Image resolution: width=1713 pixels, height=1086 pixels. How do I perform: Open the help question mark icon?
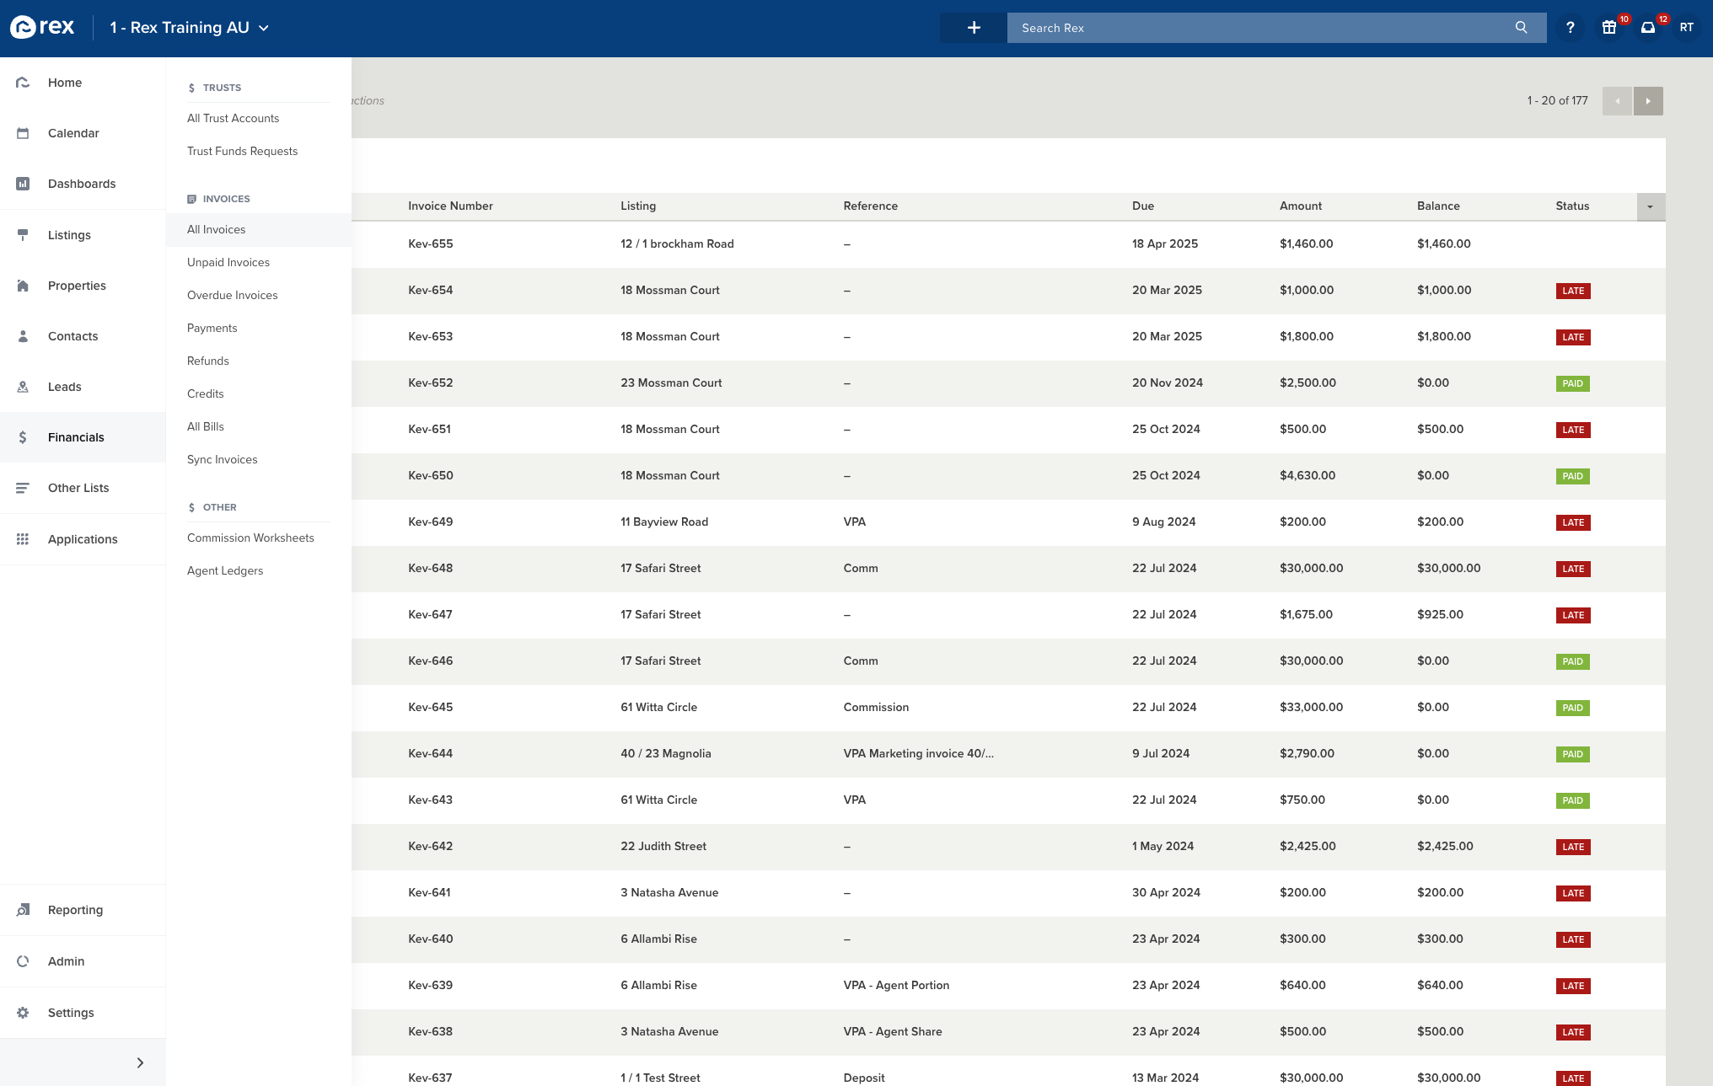tap(1570, 28)
